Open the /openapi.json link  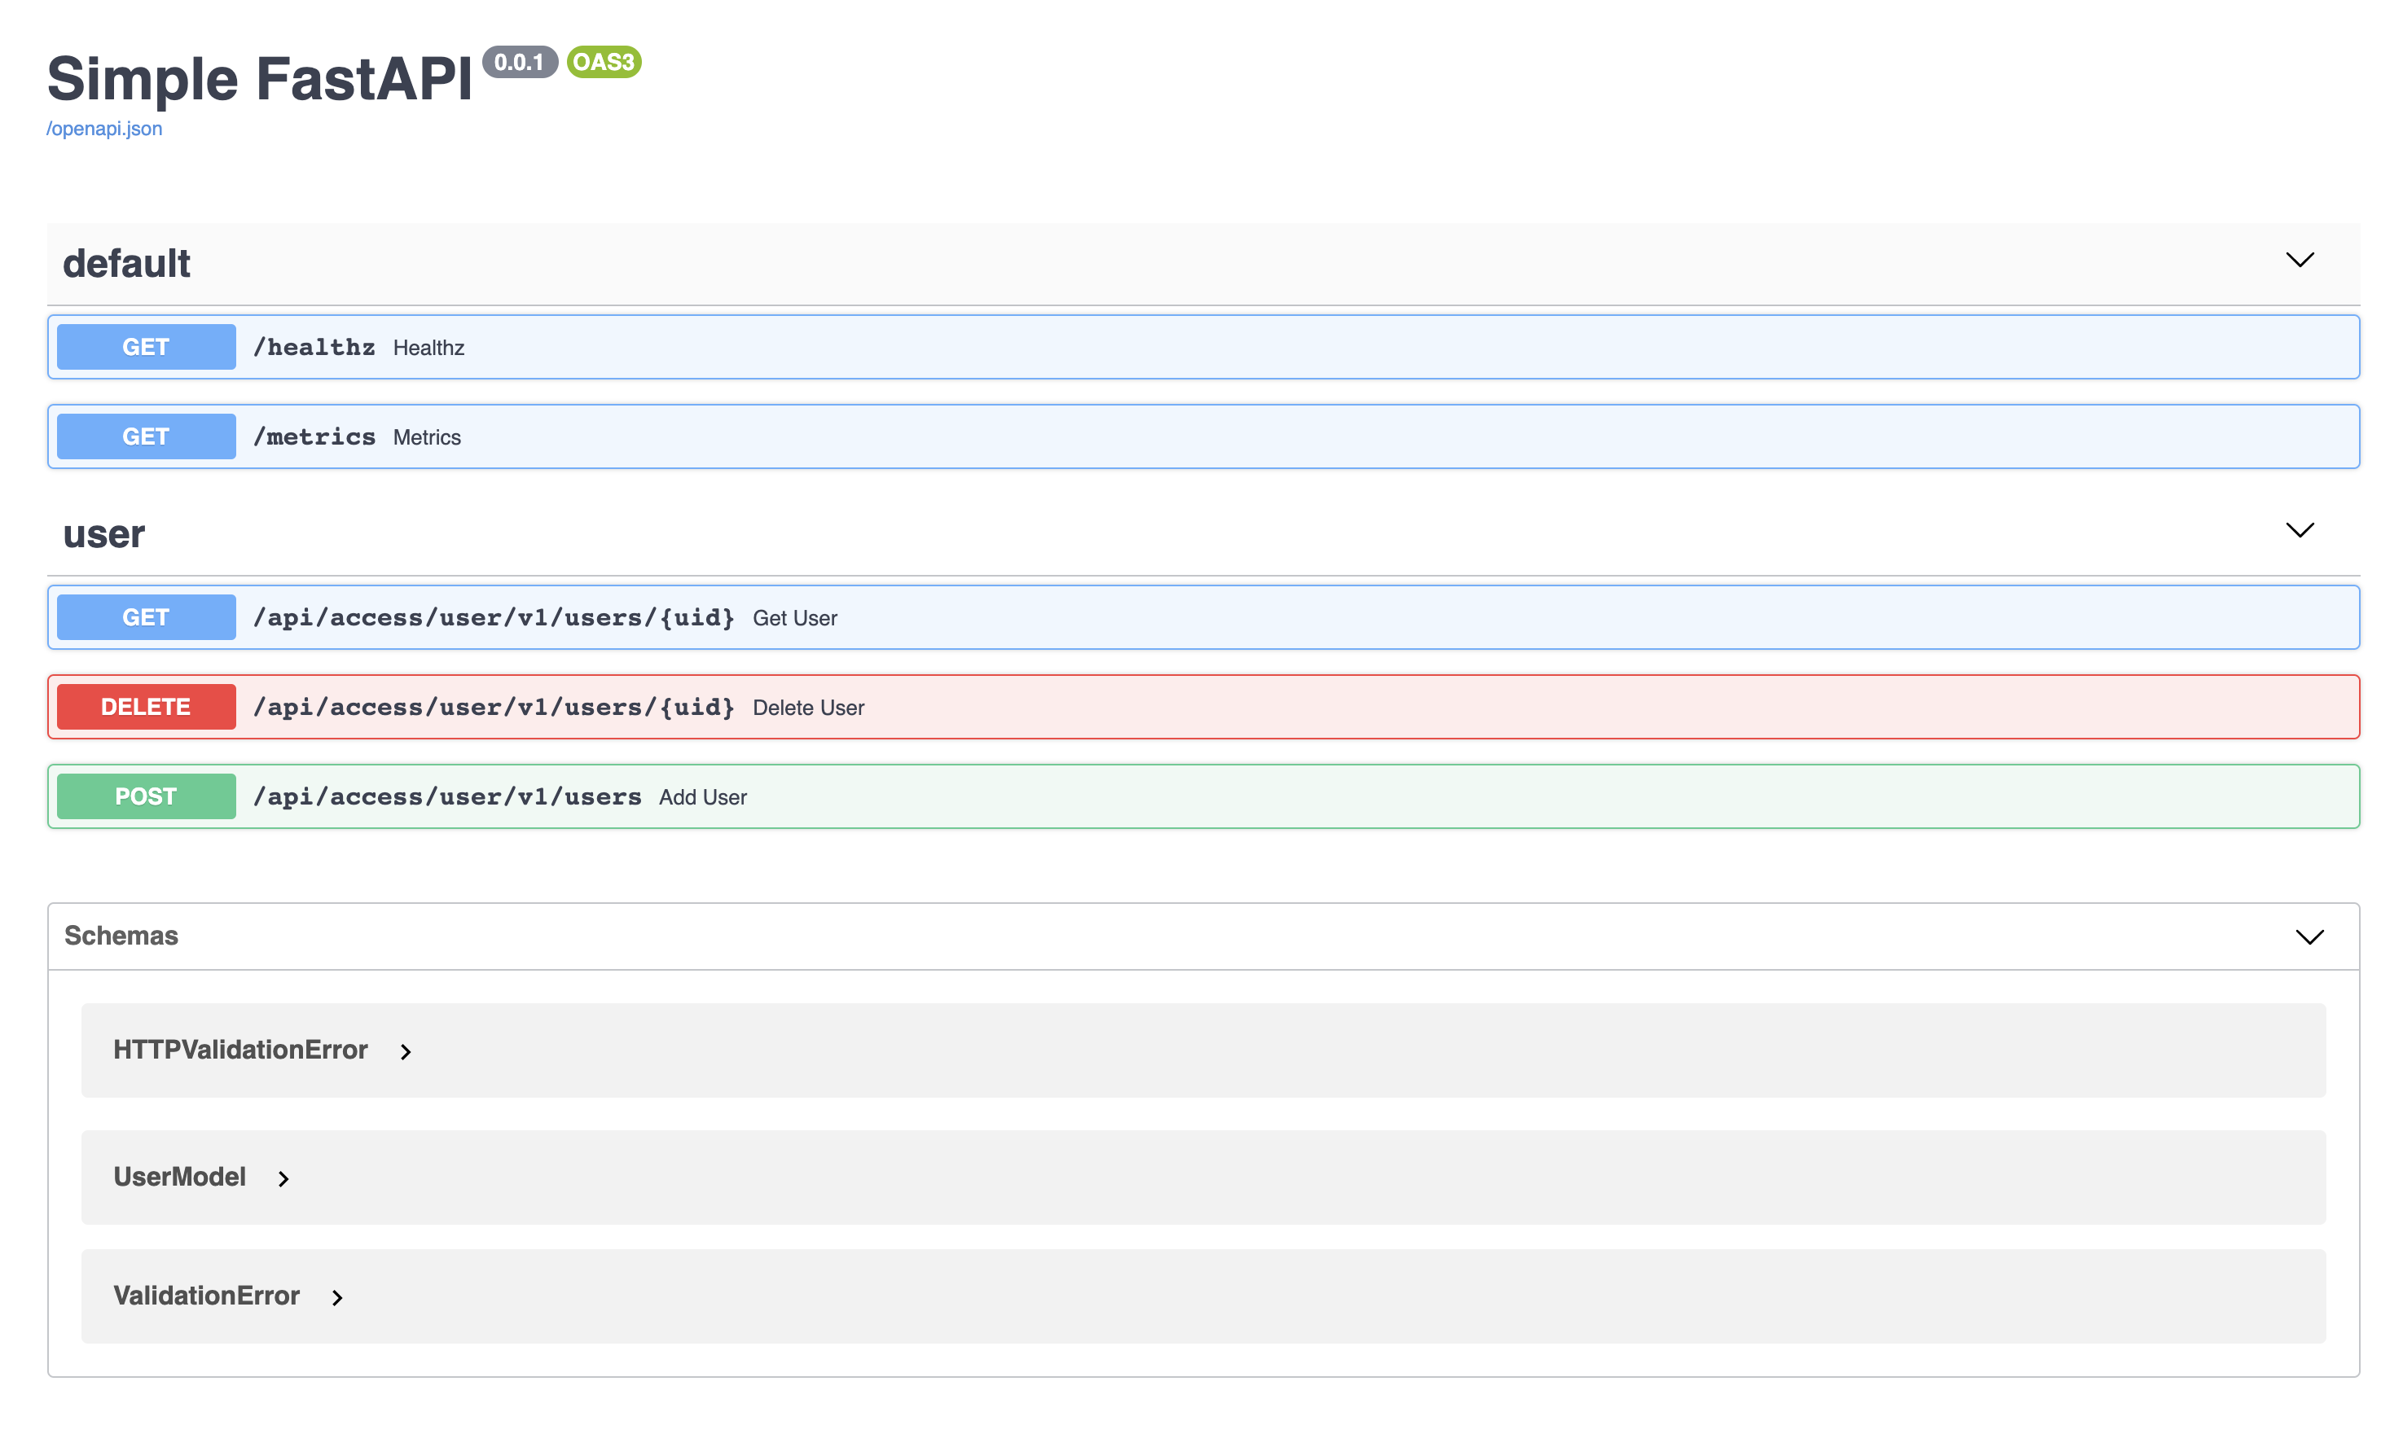[104, 129]
